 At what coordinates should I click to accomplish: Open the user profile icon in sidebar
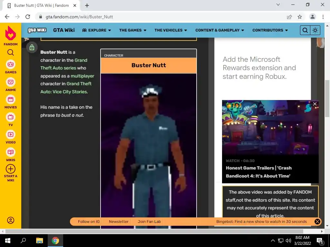[x=11, y=220]
